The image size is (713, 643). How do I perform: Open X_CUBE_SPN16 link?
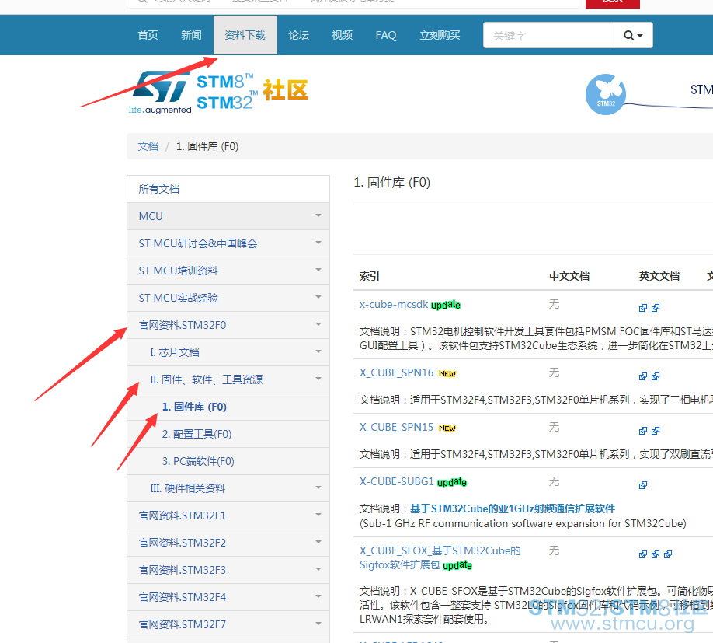(396, 372)
